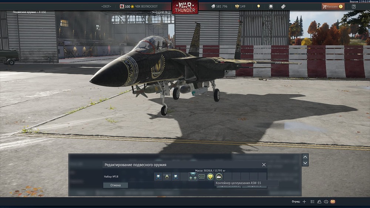Open the list icon in bottom bar
This screenshot has width=370, height=208.
312,202
